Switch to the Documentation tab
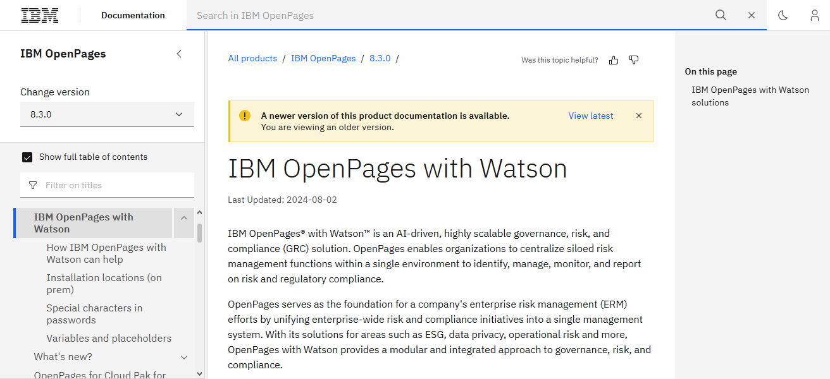 [x=132, y=15]
